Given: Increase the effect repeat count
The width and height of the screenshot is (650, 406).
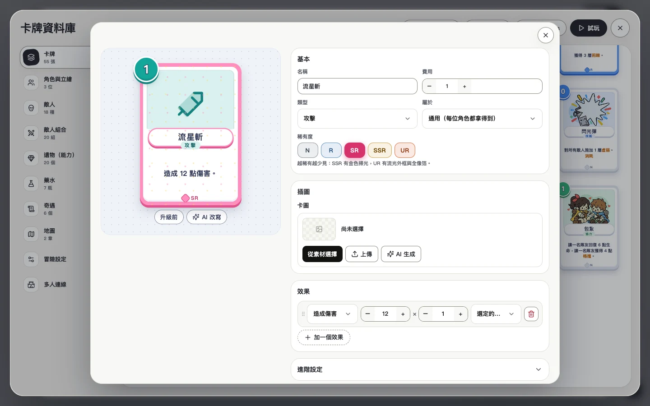Looking at the screenshot, I should click(460, 314).
